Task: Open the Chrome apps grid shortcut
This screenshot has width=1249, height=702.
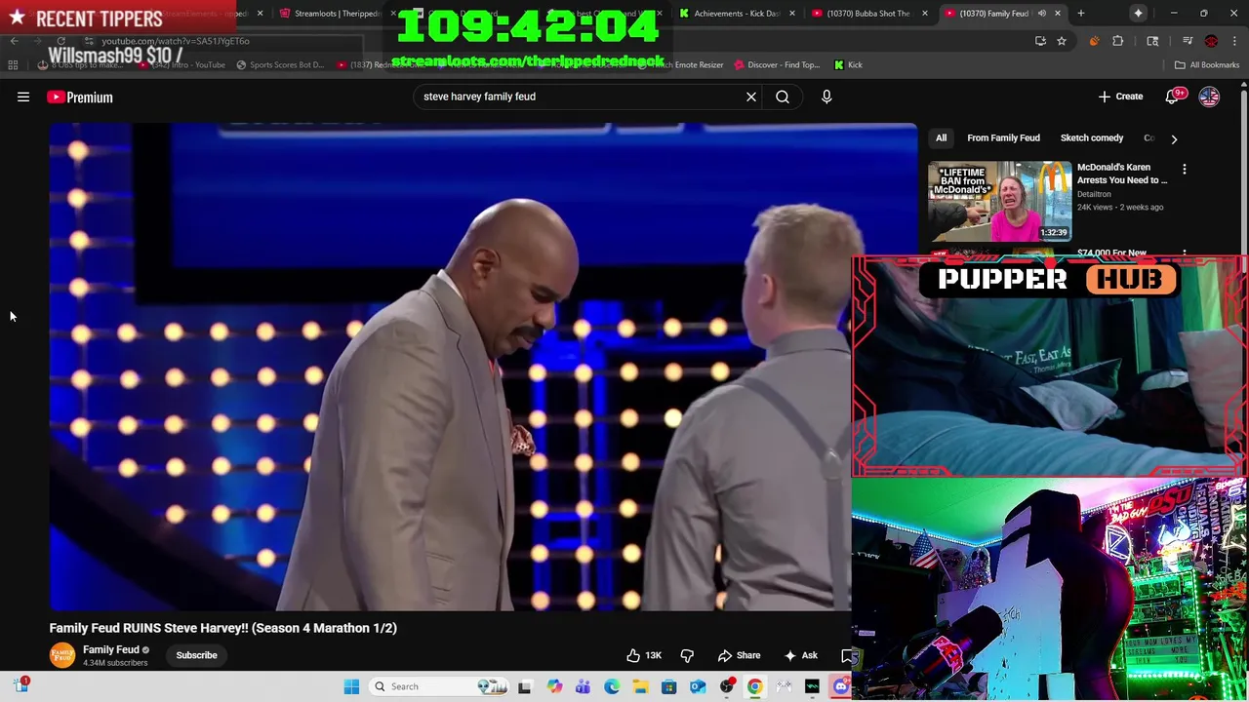Action: pos(13,64)
